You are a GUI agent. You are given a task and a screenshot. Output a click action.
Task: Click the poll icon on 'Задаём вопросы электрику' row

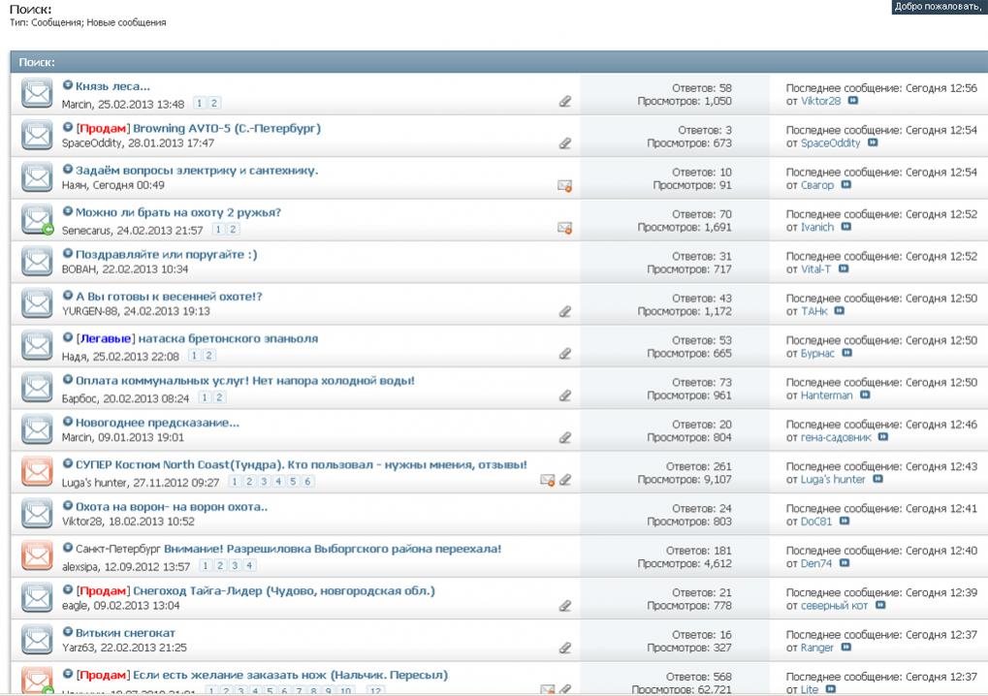coord(564,185)
